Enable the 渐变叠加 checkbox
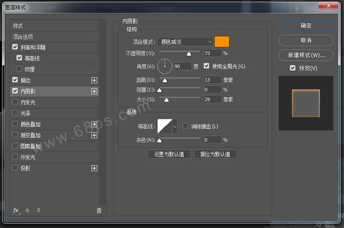Image resolution: width=344 pixels, height=228 pixels. (x=15, y=135)
